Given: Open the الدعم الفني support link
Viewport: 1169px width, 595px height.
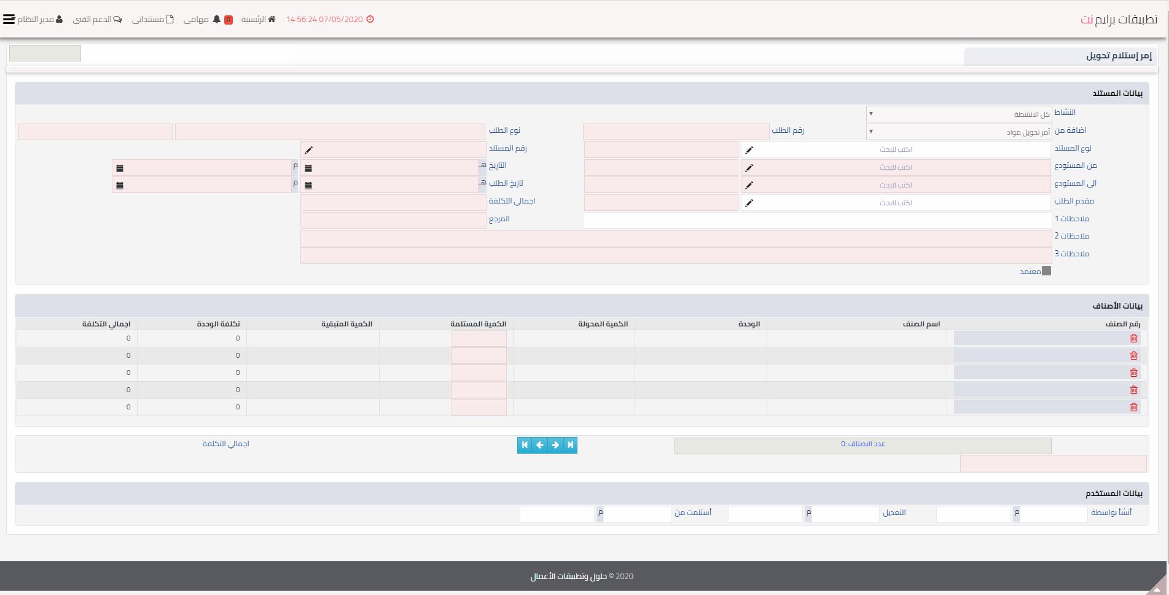Looking at the screenshot, I should (97, 19).
